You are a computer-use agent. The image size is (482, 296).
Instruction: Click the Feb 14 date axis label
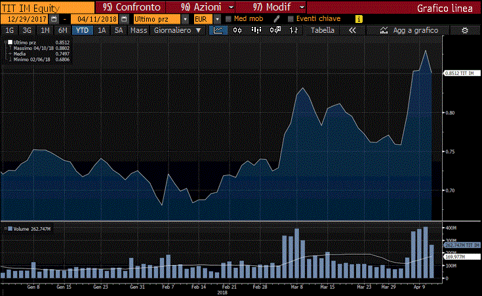199,287
